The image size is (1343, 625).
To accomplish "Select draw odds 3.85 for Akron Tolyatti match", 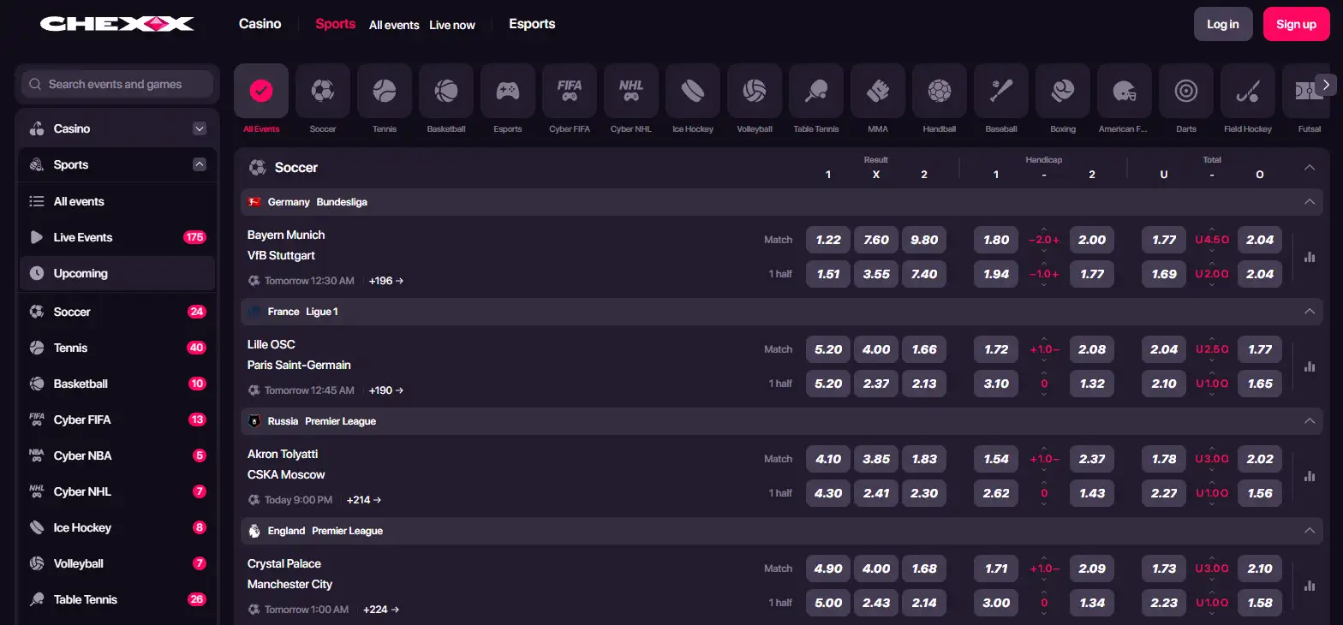I will tap(876, 459).
